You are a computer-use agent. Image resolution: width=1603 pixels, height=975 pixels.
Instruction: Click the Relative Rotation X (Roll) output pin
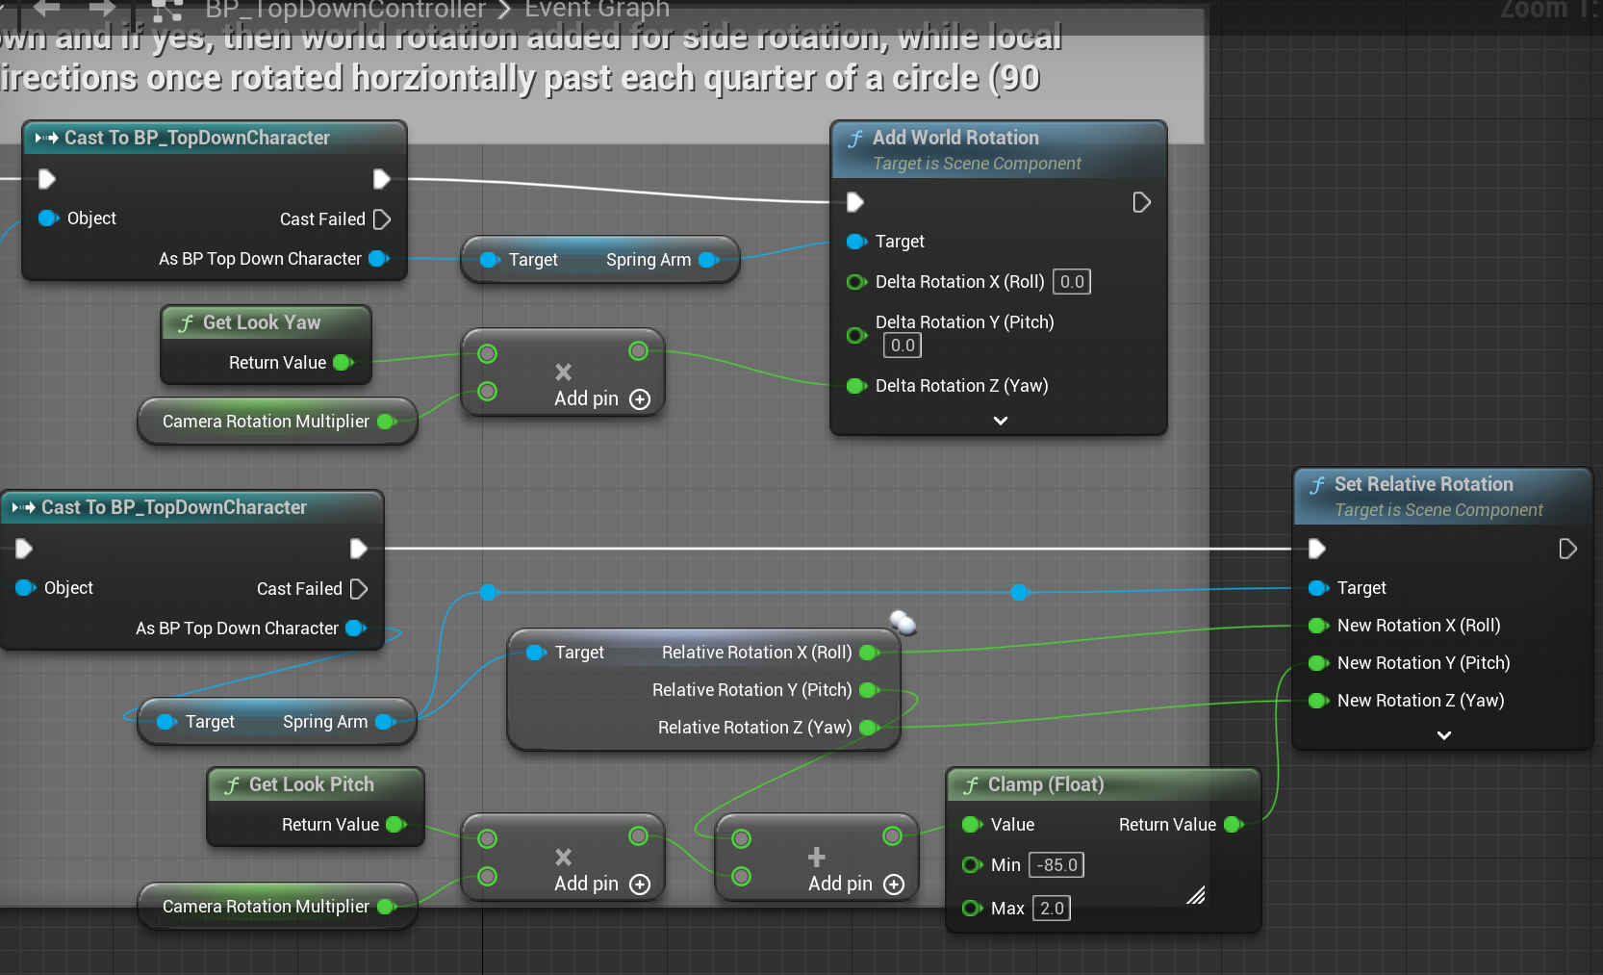(870, 653)
